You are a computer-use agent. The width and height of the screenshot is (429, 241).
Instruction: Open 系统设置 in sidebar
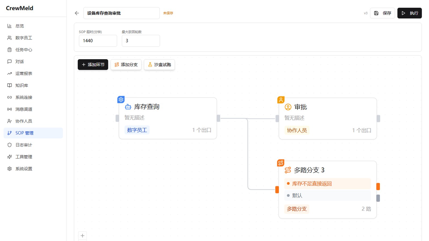tap(33, 169)
